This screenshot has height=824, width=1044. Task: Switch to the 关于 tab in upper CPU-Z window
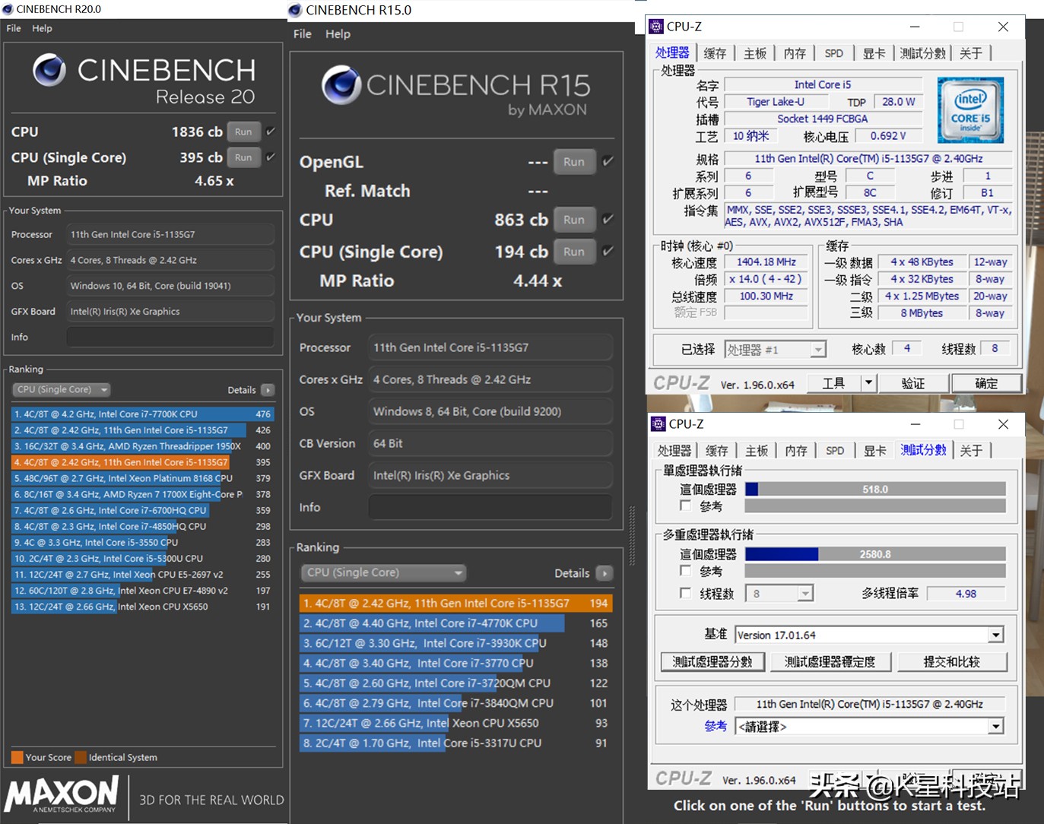click(x=971, y=53)
